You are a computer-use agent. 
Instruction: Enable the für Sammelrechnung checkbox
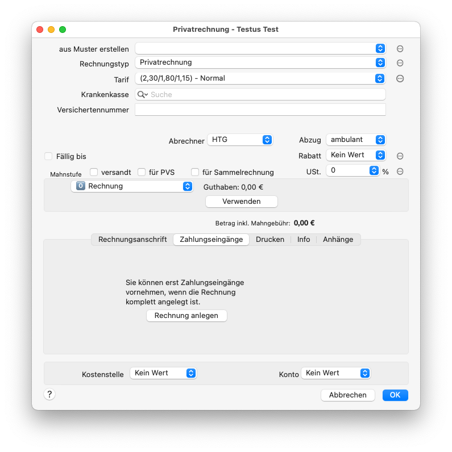coord(195,172)
